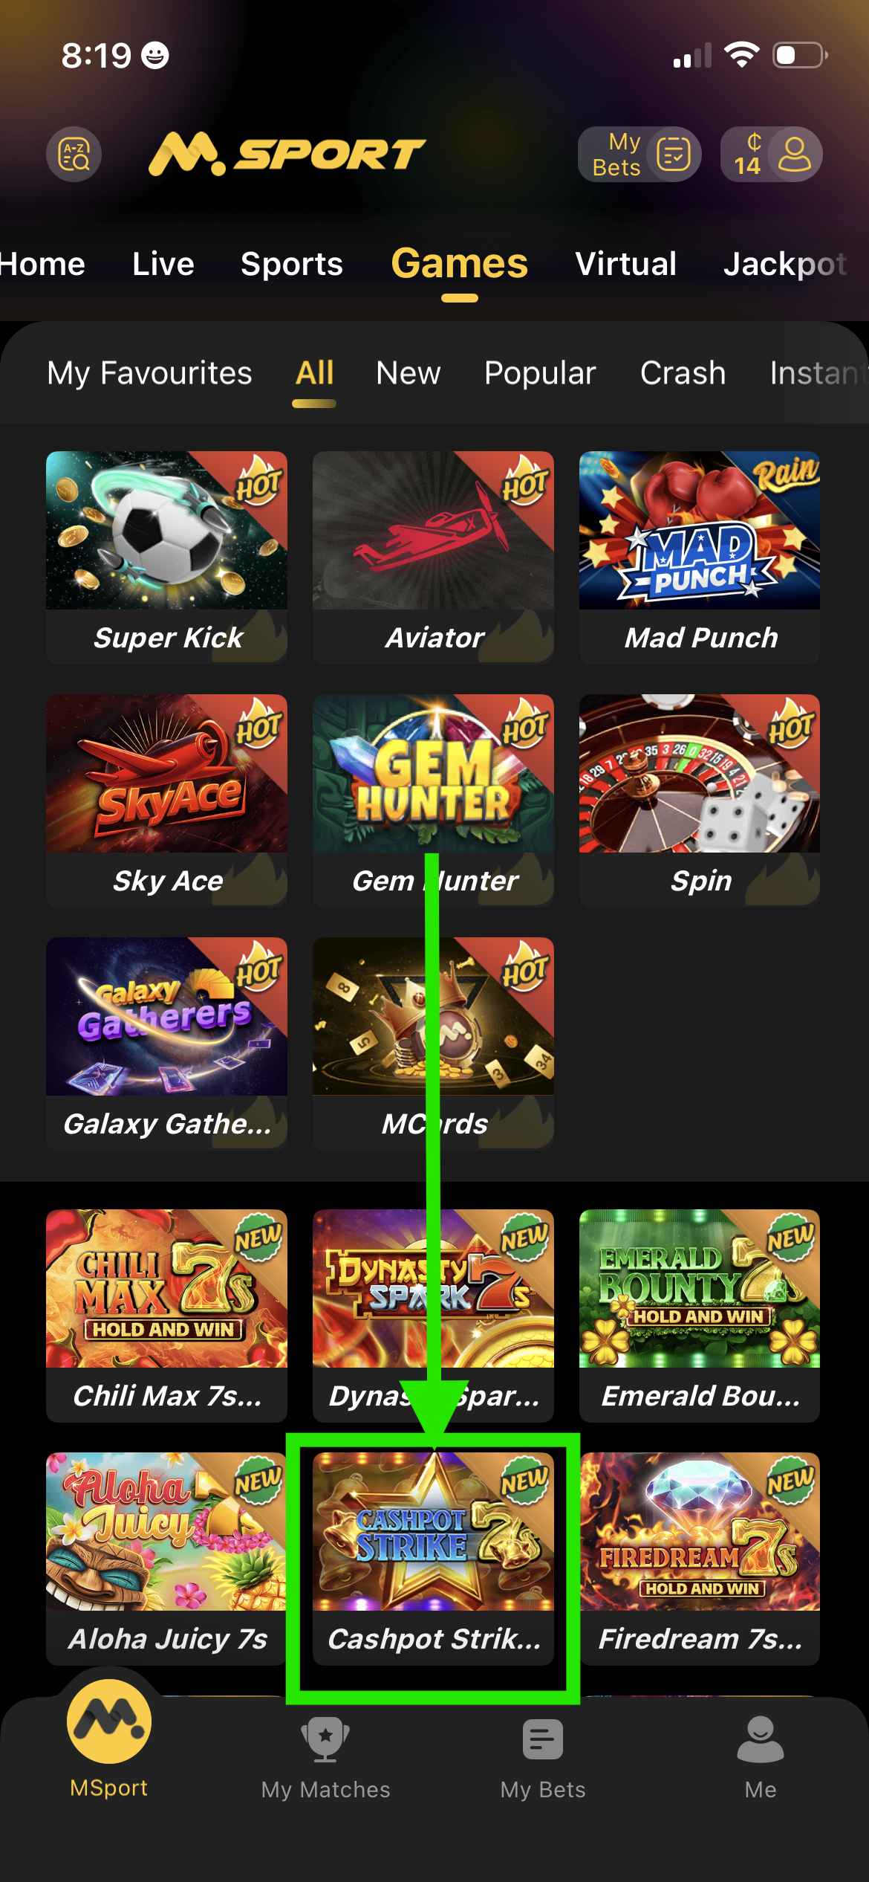Tap the My Bets slip icon
Image resolution: width=869 pixels, height=1882 pixels.
click(674, 155)
